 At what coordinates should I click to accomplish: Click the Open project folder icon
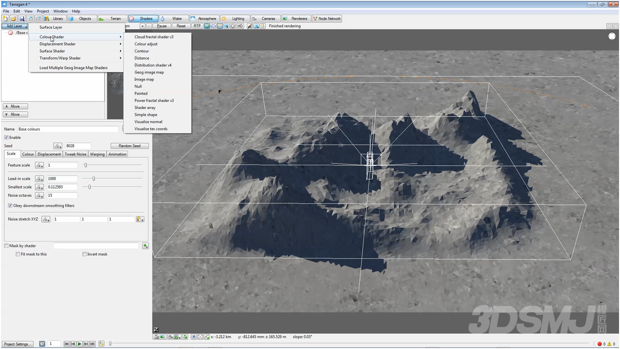(13, 19)
